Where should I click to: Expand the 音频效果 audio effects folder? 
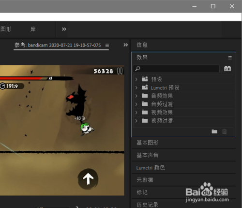tap(136, 96)
